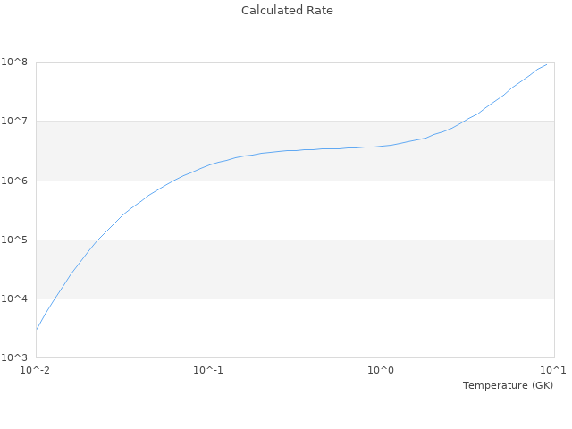Screen dimensions: 572x429
Task: Click the 10^5 y-axis label
Action: tap(16, 240)
